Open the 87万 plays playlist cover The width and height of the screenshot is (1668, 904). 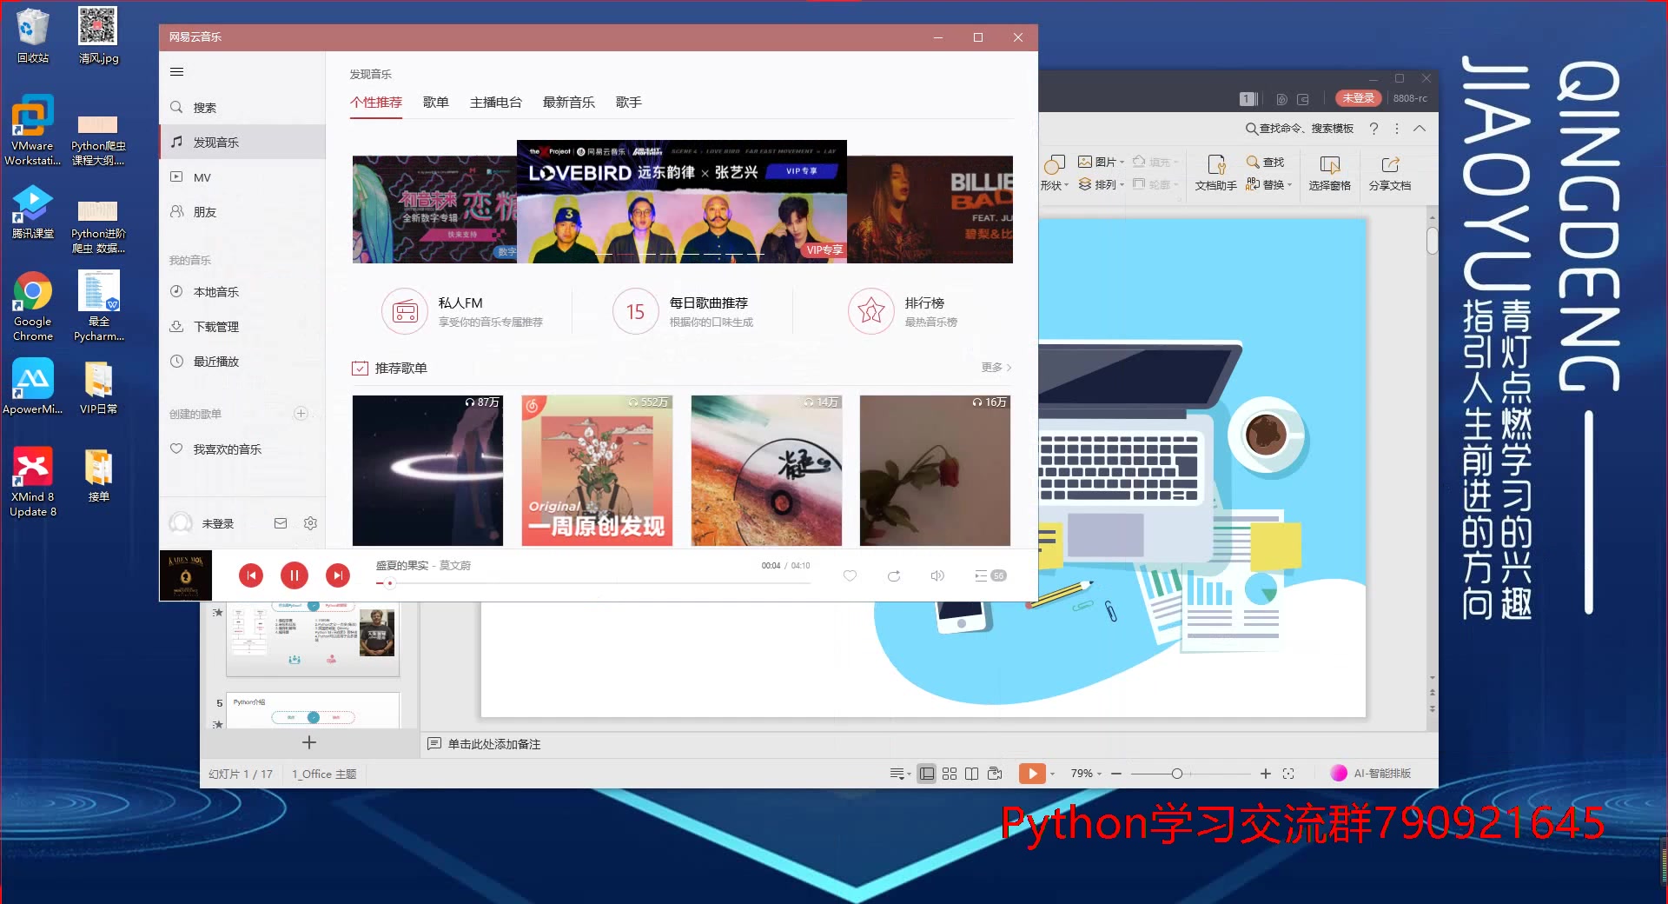click(x=427, y=470)
